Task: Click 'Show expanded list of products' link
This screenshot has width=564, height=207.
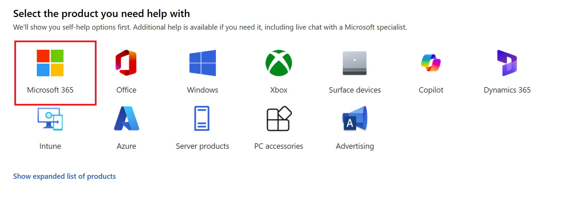Action: [x=64, y=176]
